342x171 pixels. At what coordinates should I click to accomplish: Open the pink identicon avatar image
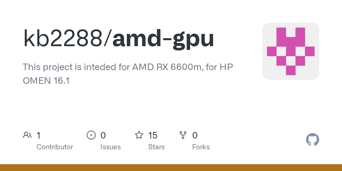[290, 51]
